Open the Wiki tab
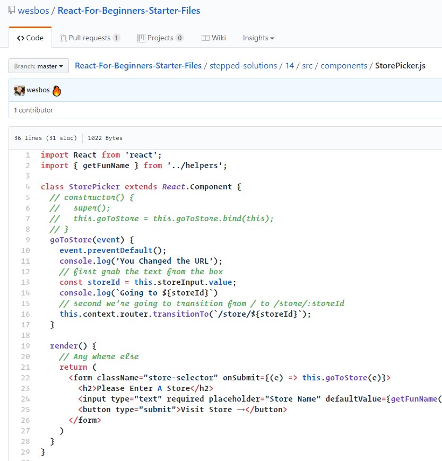 213,38
